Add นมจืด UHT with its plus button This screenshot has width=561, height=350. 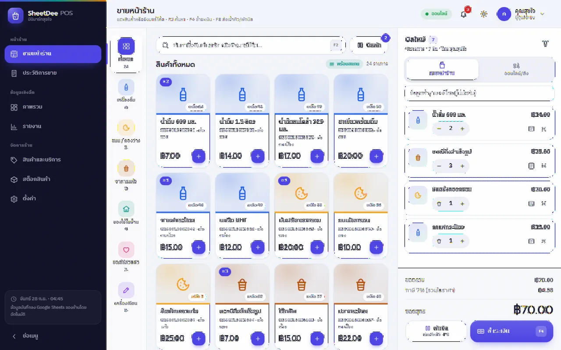pos(258,247)
